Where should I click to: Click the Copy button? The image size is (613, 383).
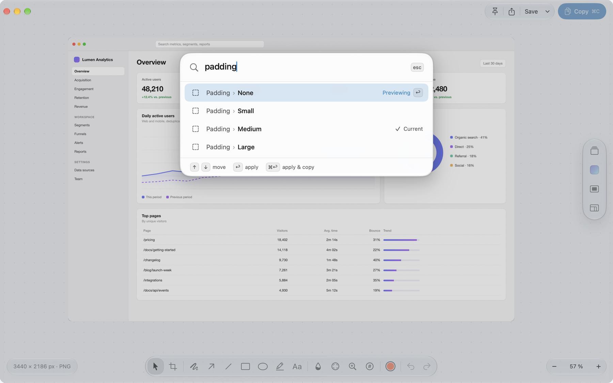tap(582, 11)
